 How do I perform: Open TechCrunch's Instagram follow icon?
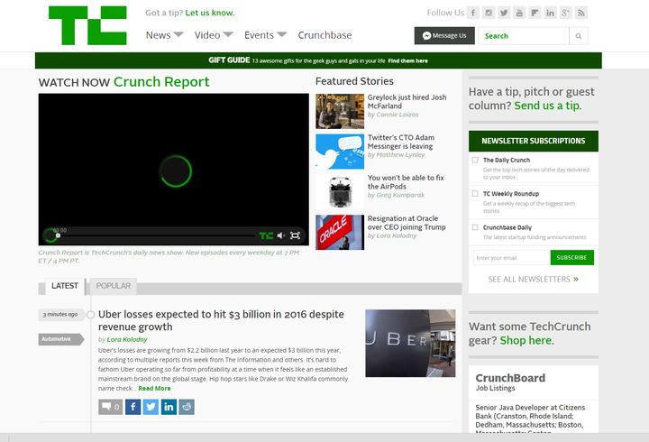tap(489, 13)
